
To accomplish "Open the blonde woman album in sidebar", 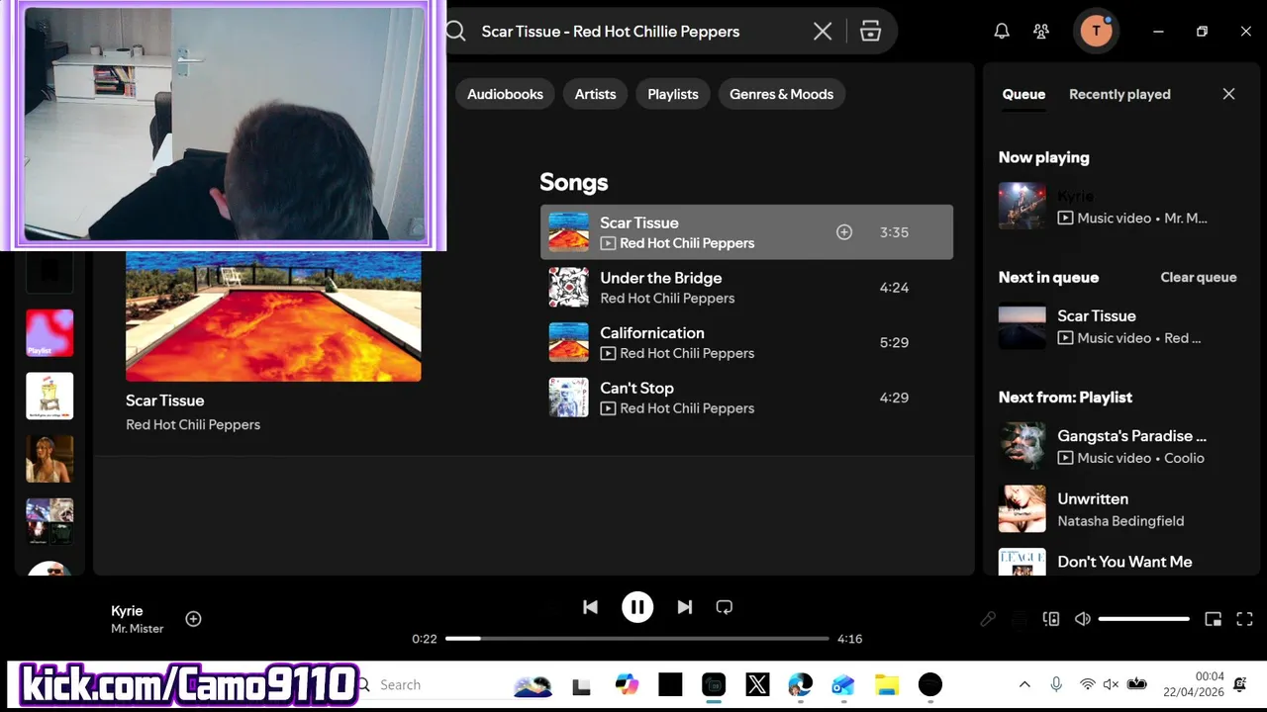I will point(49,459).
